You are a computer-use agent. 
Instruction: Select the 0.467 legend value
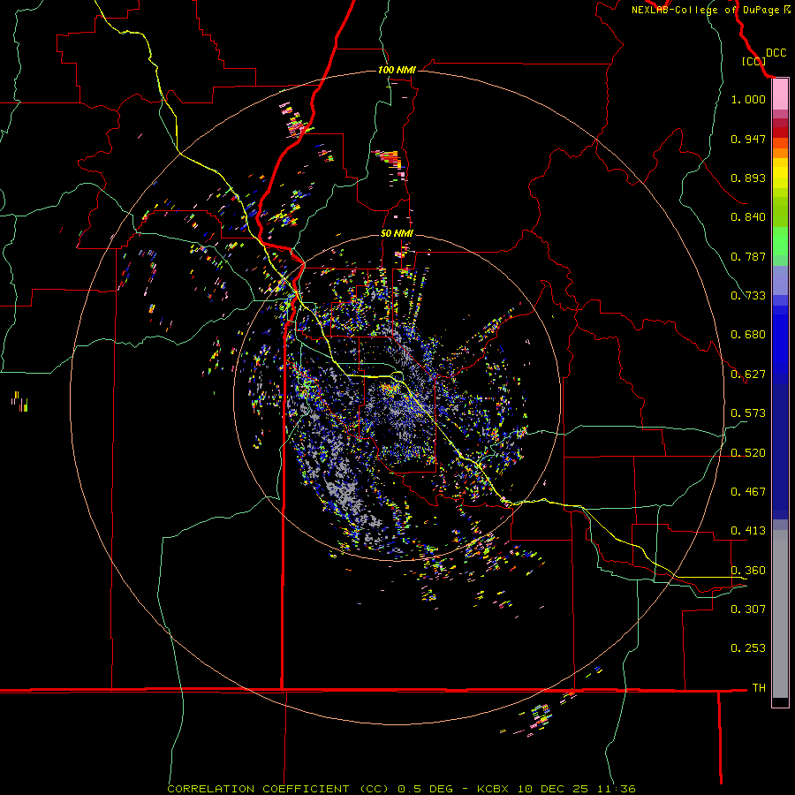[x=748, y=492]
